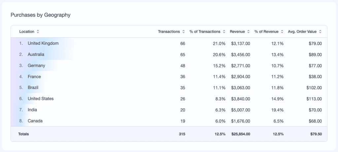The image size is (338, 152).
Task: Click Germany transactions value 48
Action: [183, 66]
